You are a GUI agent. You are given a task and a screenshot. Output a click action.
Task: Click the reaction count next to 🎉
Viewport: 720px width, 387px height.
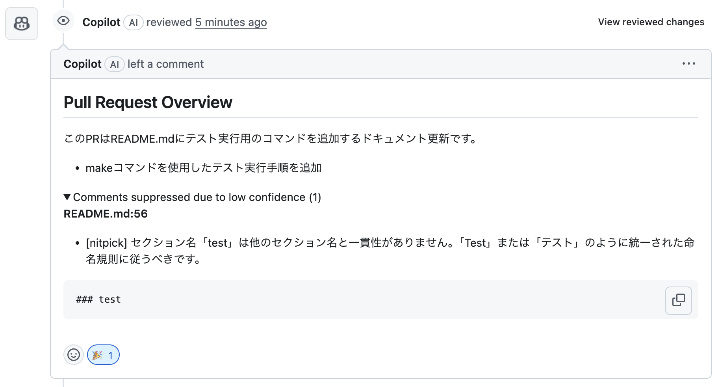tap(111, 355)
